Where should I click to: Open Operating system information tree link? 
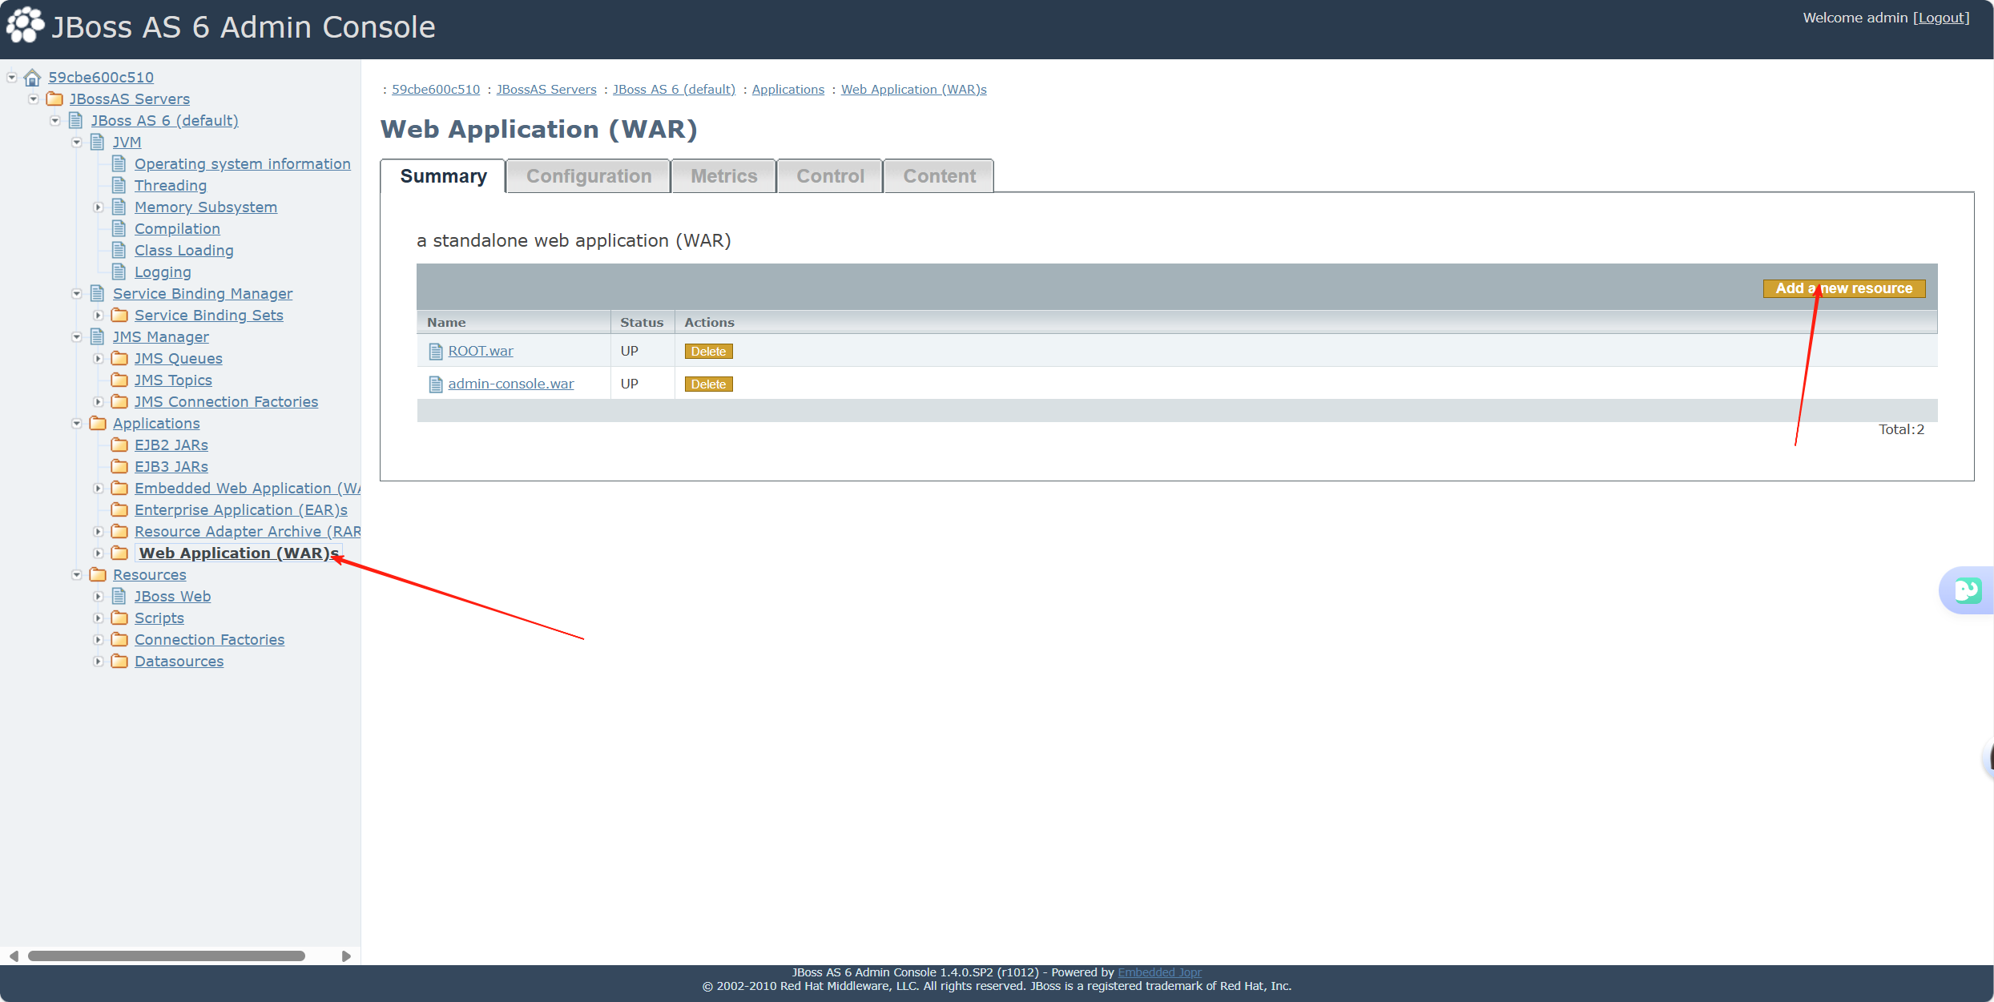(x=243, y=163)
